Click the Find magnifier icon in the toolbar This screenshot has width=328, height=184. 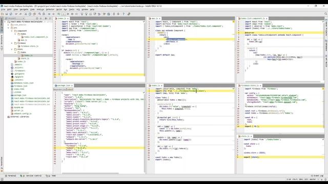(39, 14)
